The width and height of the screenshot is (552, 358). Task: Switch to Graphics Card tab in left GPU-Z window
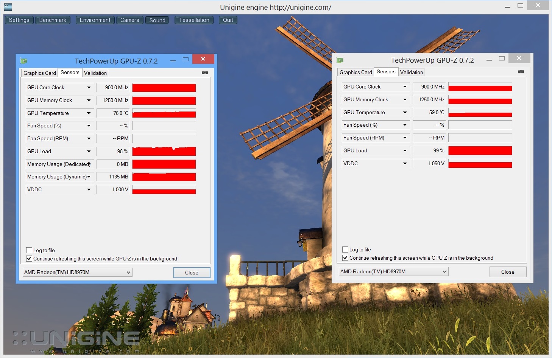tap(40, 73)
